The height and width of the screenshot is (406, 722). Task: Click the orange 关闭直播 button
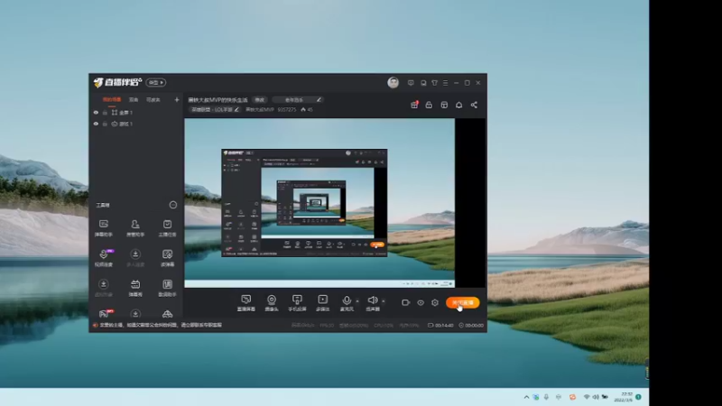click(x=463, y=302)
